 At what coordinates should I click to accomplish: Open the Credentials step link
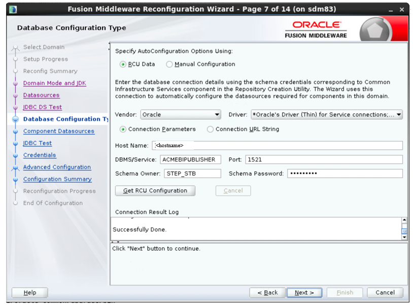click(x=40, y=155)
